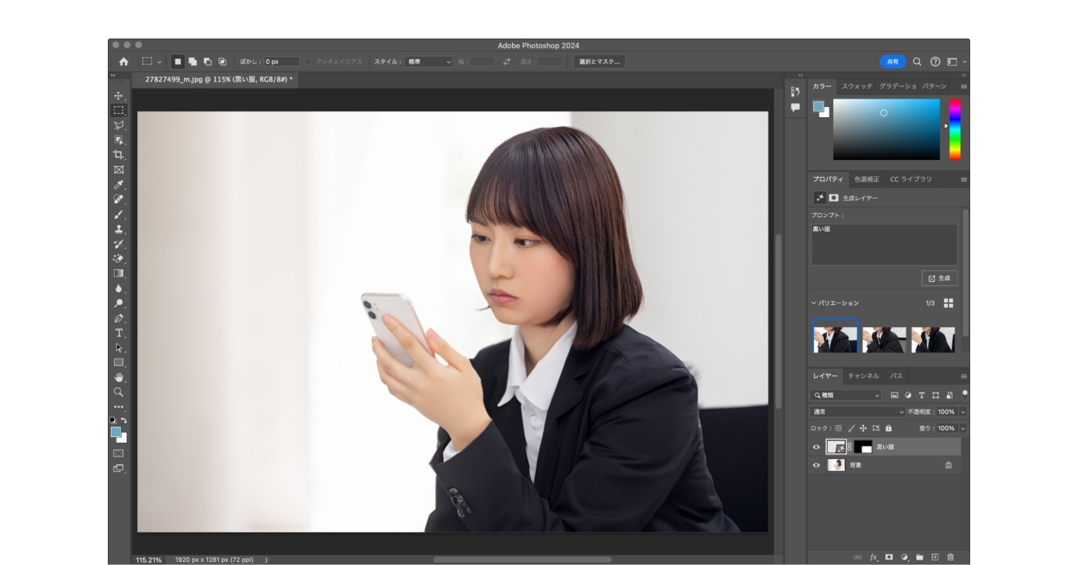
Task: Click the delete layer trash icon
Action: pyautogui.click(x=950, y=557)
